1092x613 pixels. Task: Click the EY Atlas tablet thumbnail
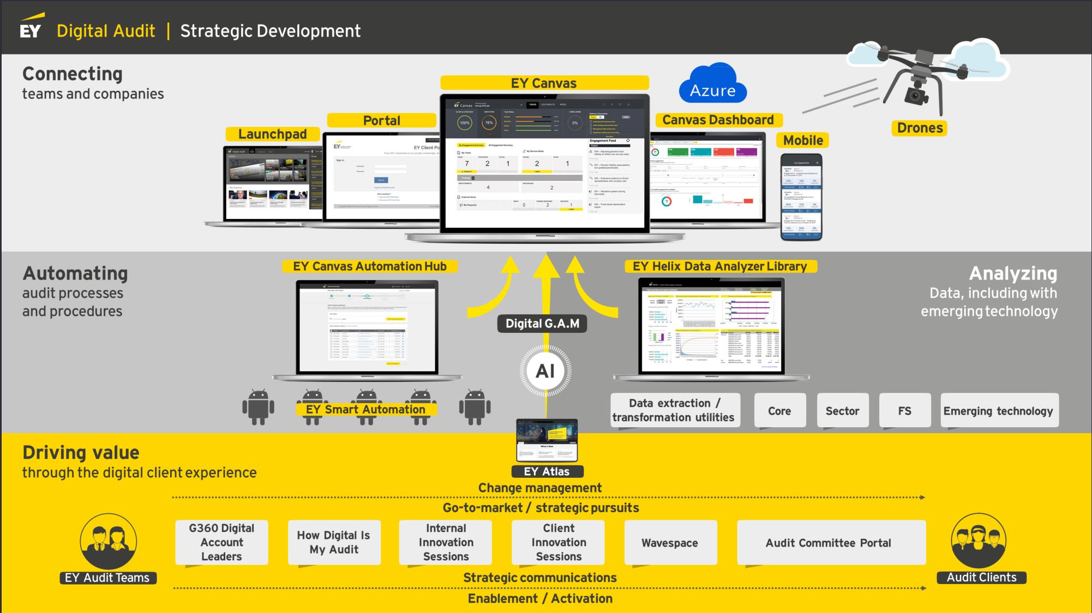547,439
